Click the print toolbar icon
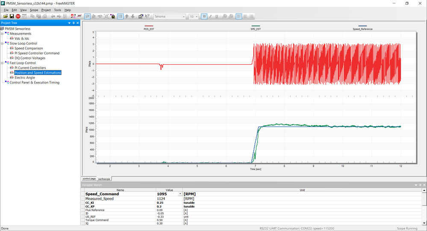This screenshot has height=231, width=427. click(45, 17)
